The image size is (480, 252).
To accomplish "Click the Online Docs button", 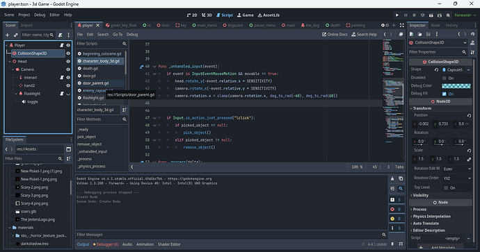I will coord(335,35).
